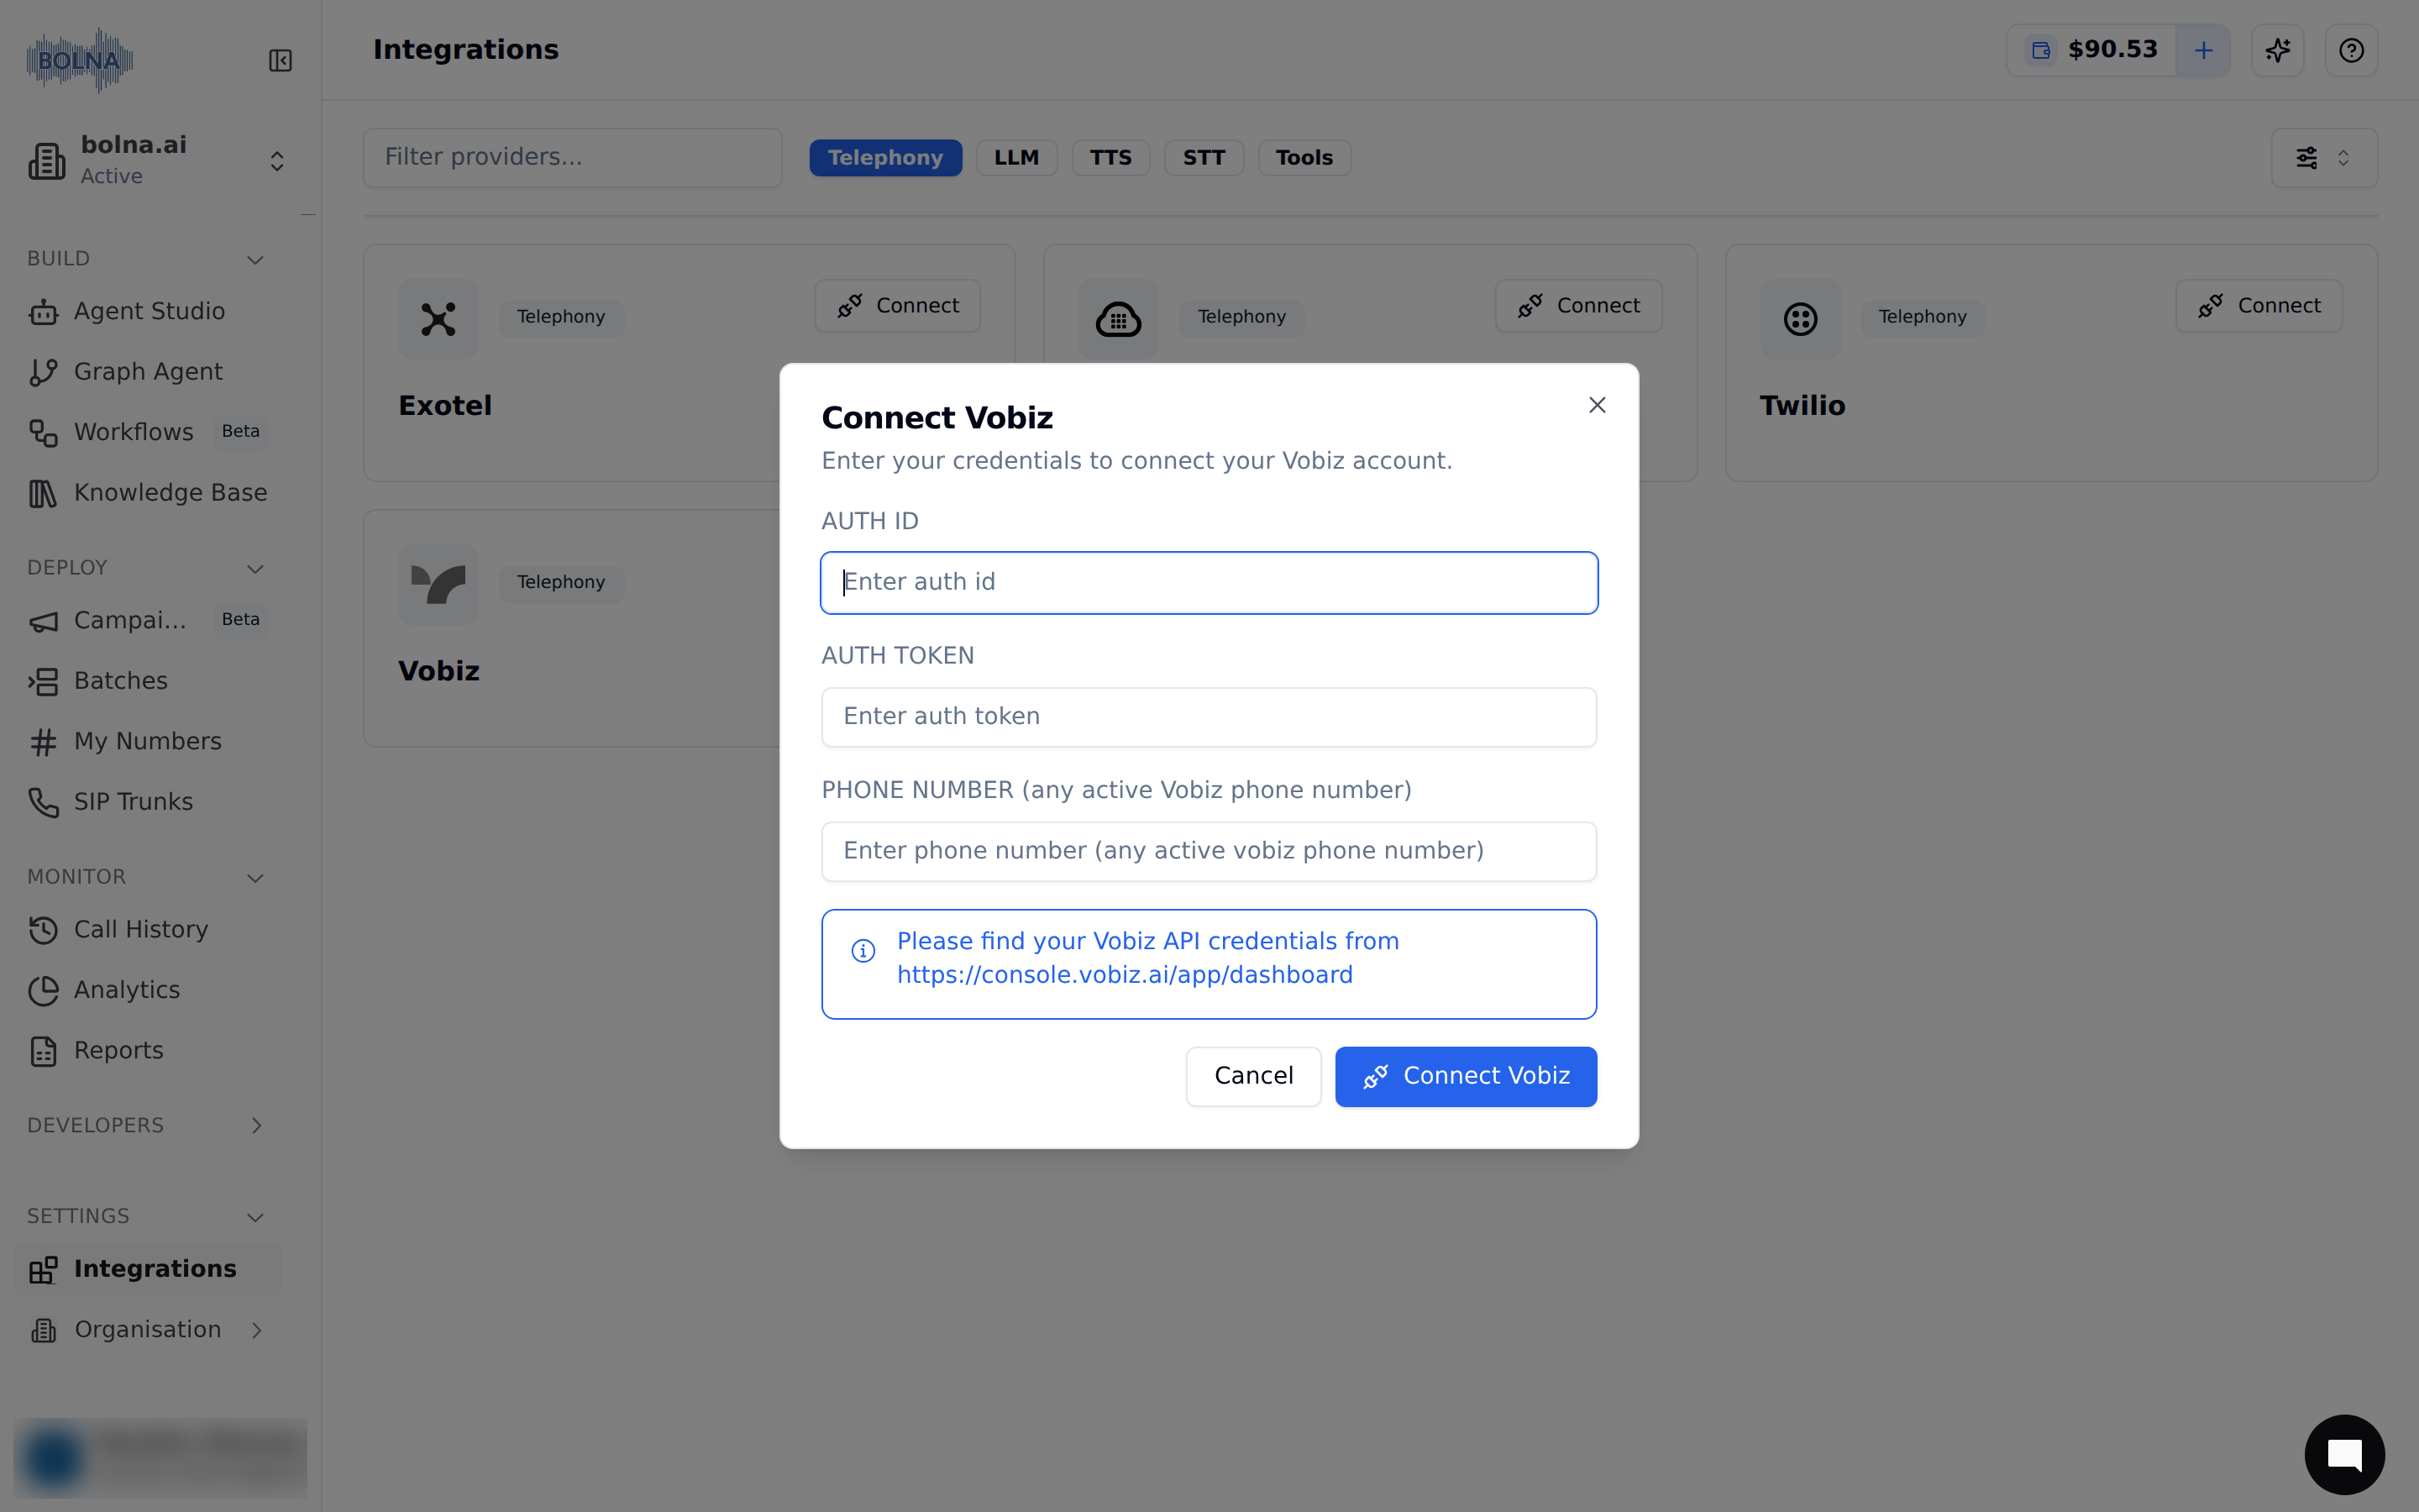2419x1512 pixels.
Task: Go to My Numbers
Action: [x=148, y=742]
